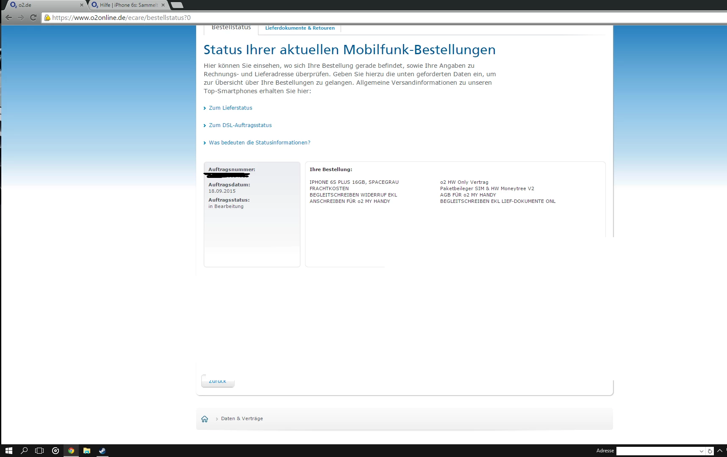Click 'ANSCHREIBEN FÜR o2 MY HANDY' line

click(x=350, y=201)
